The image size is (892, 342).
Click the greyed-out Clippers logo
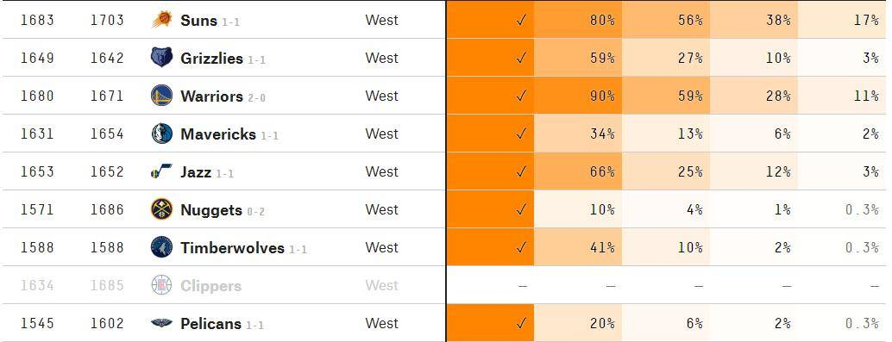point(161,285)
